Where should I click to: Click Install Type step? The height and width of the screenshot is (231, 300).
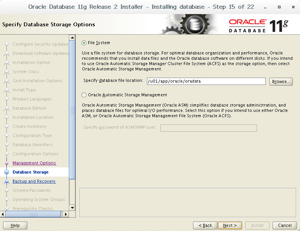24,90
